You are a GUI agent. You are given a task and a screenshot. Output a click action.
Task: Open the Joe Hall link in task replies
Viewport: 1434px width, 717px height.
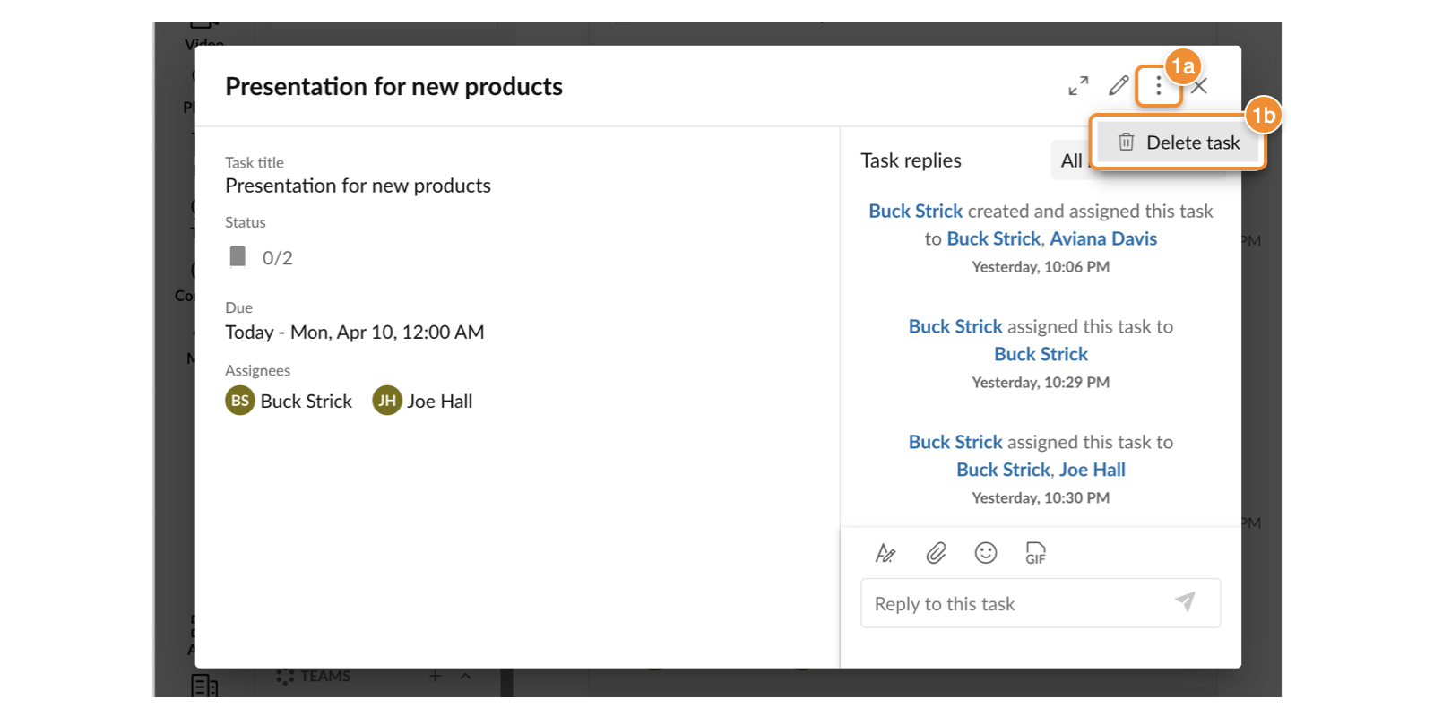[x=1093, y=470]
